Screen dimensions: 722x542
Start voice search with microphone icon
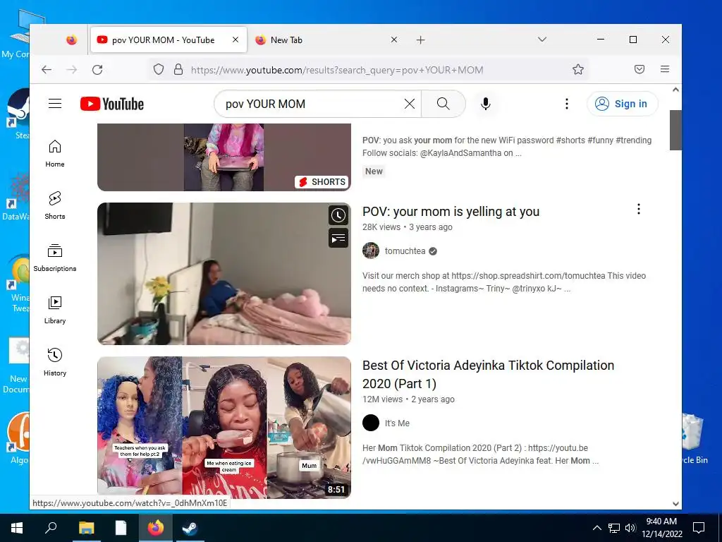[x=485, y=104]
